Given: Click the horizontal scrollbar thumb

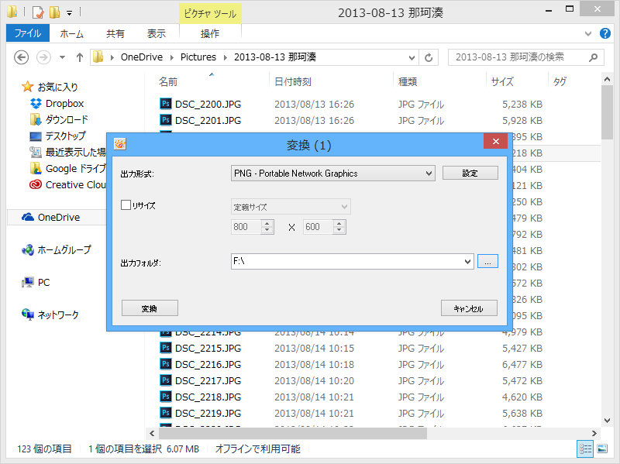Looking at the screenshot, I should (x=293, y=434).
